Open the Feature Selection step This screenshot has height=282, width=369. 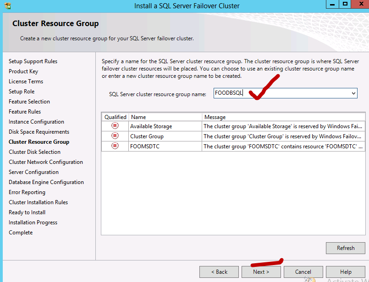29,101
